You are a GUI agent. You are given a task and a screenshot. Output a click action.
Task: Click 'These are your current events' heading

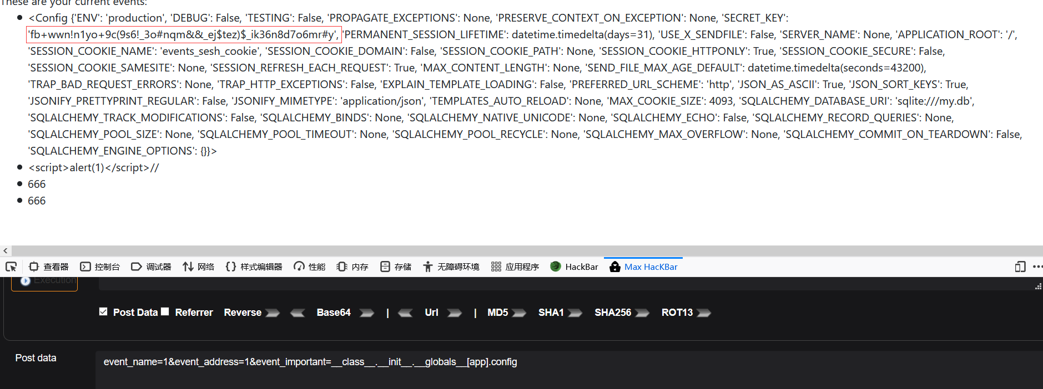point(74,2)
